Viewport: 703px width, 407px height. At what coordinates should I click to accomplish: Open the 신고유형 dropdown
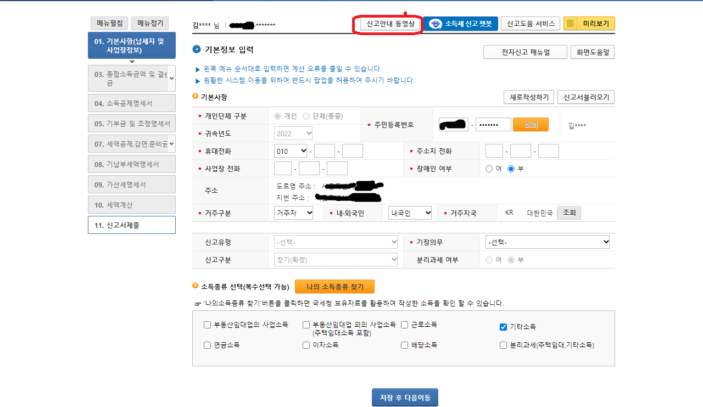[x=336, y=241]
